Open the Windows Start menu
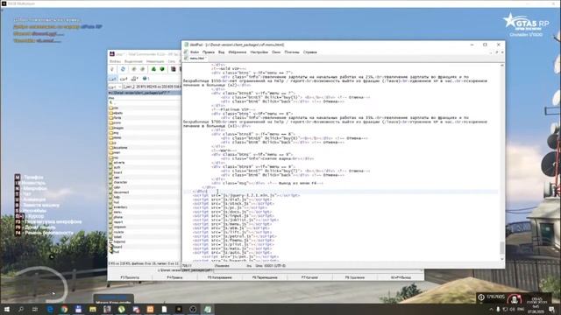The width and height of the screenshot is (561, 315). coord(7,309)
